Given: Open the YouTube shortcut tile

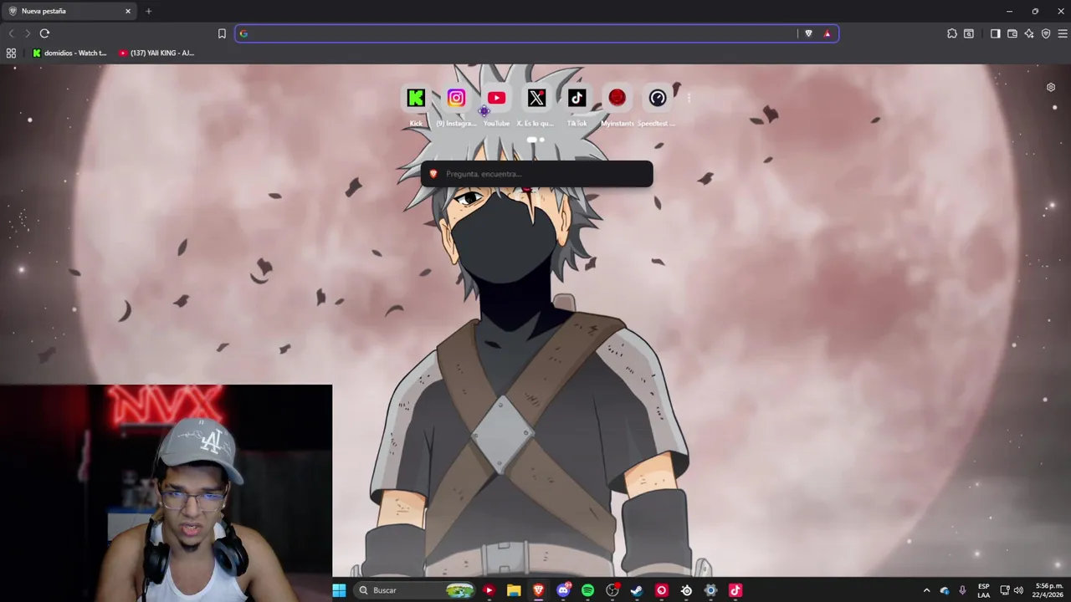Looking at the screenshot, I should [x=496, y=99].
